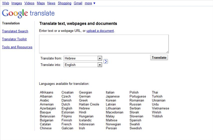The height and width of the screenshot is (140, 213).
Task: Click Afrikaans in the language list
Action: [47, 93]
